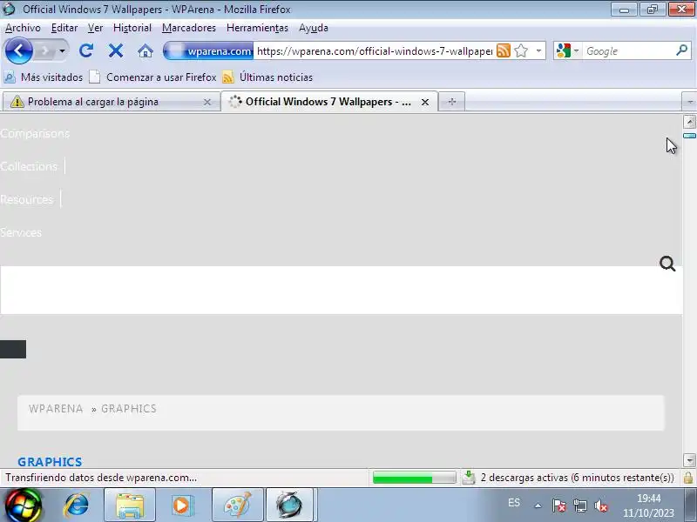Open the Ayuda menu
Screen dimensions: 697x522
(314, 28)
